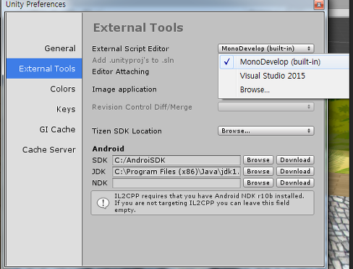Click the Tizen SDK Location label
The image size is (353, 269).
click(127, 131)
